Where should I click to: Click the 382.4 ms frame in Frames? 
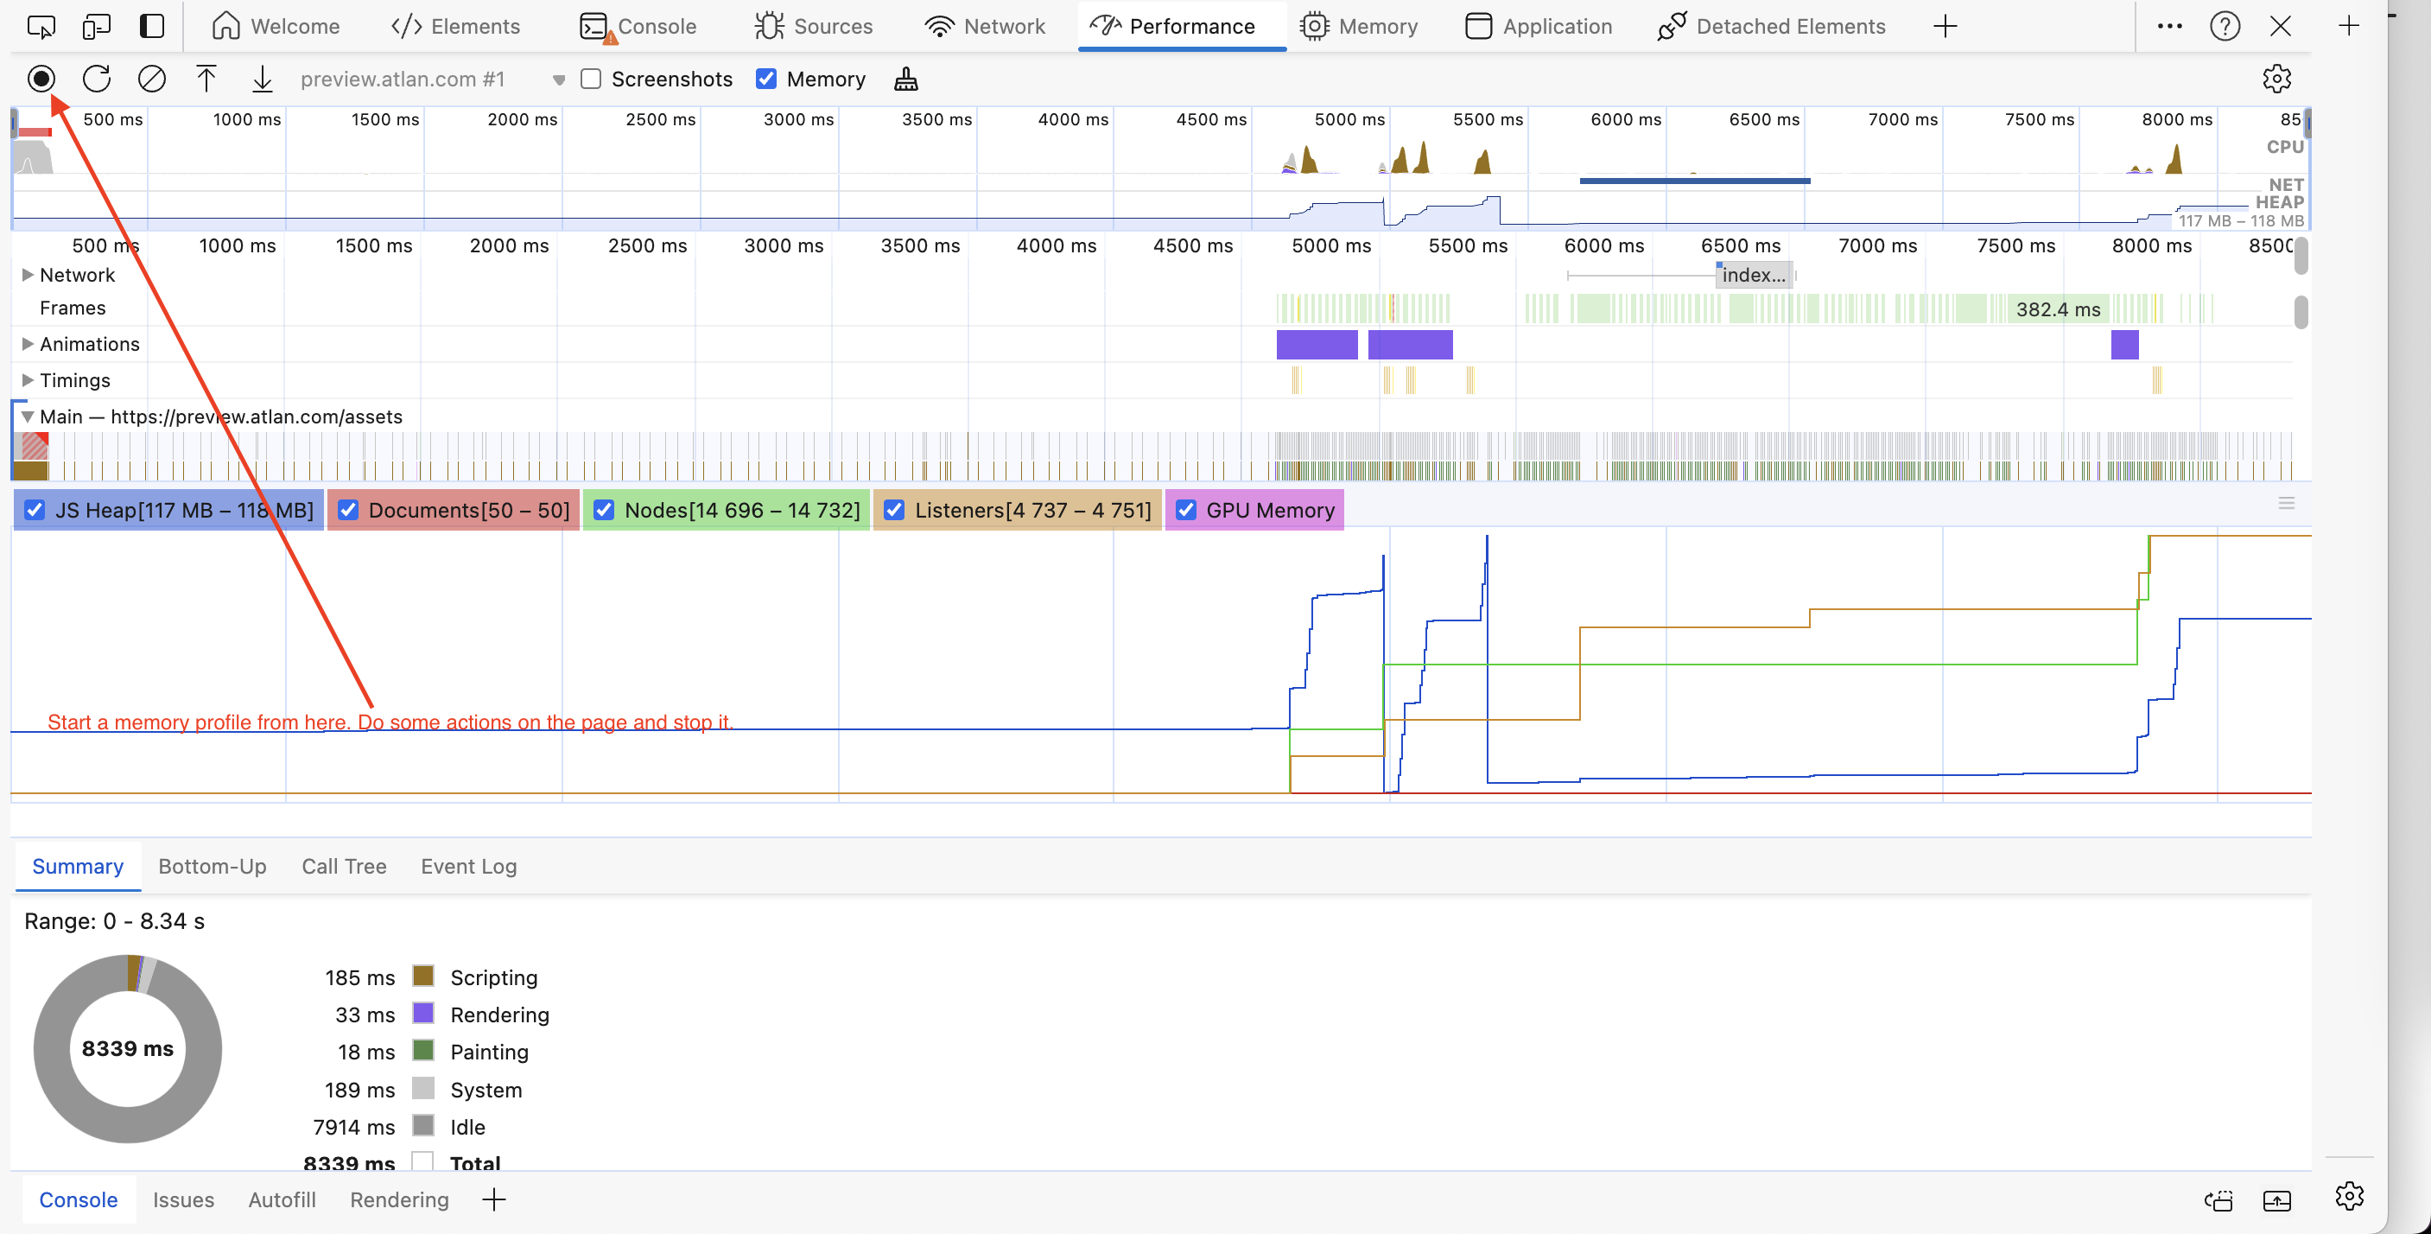tap(2057, 308)
